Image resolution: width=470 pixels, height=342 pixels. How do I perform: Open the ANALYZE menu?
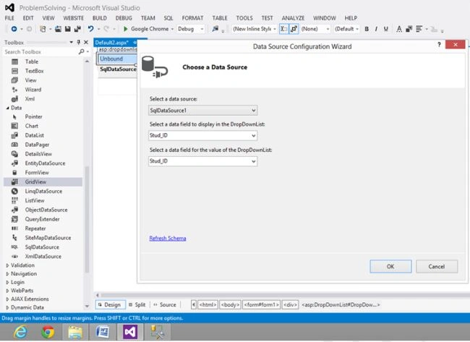tap(293, 18)
